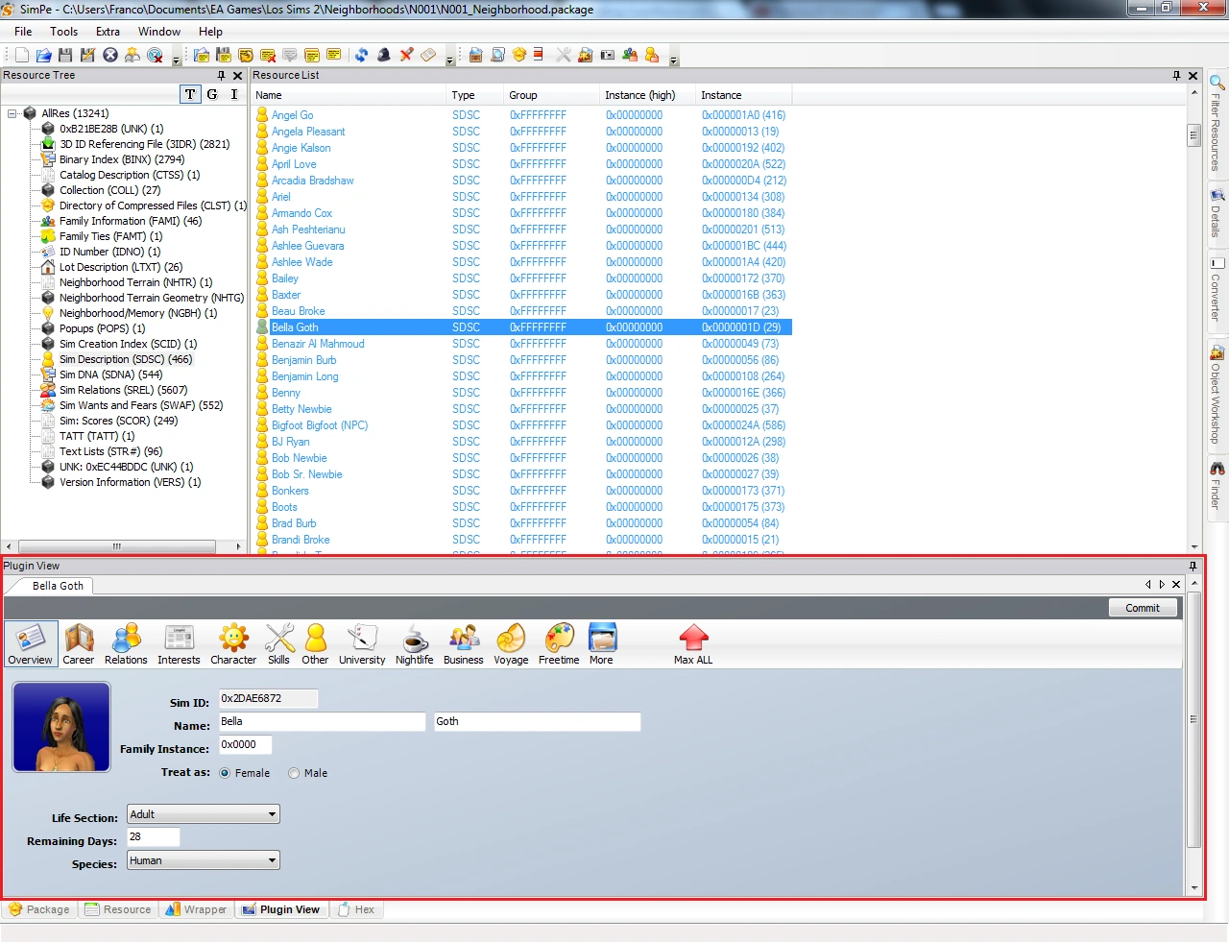Switch to the Package tab

39,909
